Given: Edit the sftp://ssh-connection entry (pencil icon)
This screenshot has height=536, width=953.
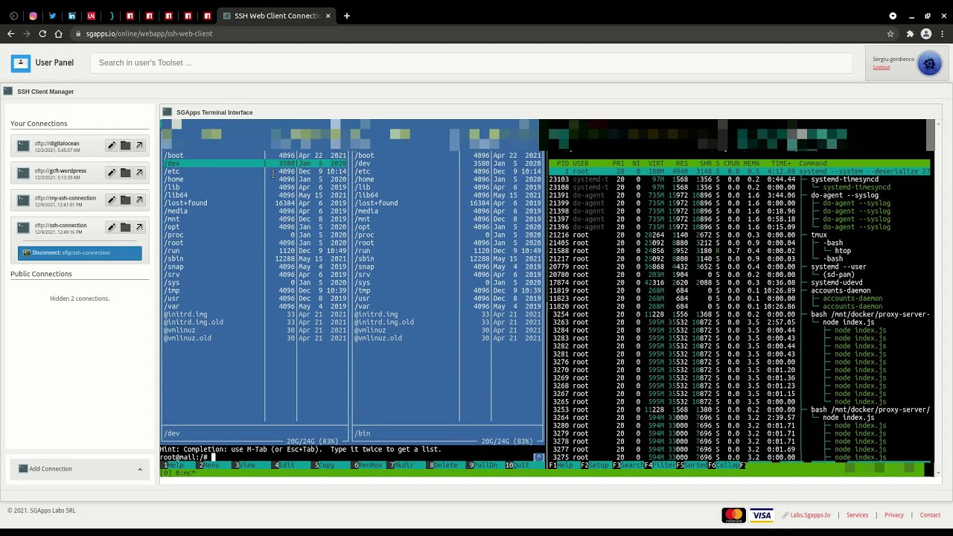Looking at the screenshot, I should pos(111,227).
